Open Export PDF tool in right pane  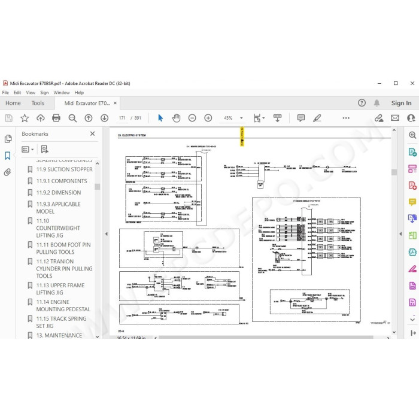pos(412,152)
